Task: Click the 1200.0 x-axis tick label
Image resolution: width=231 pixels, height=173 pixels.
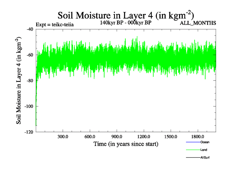Action: 144,137
